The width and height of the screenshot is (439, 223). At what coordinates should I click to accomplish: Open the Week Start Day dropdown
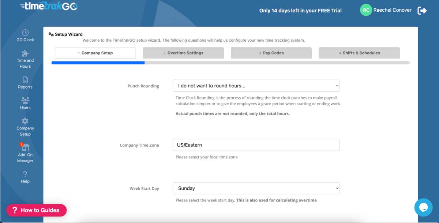256,188
